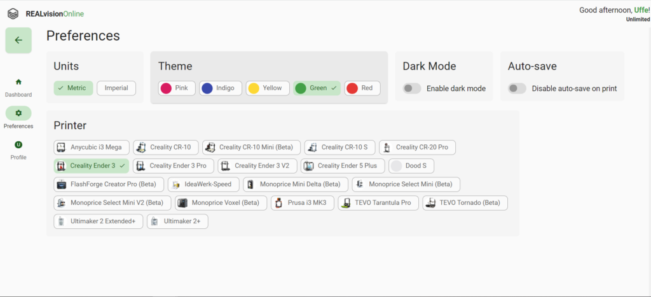Click the indigo color circle
The height and width of the screenshot is (297, 651).
(x=207, y=88)
